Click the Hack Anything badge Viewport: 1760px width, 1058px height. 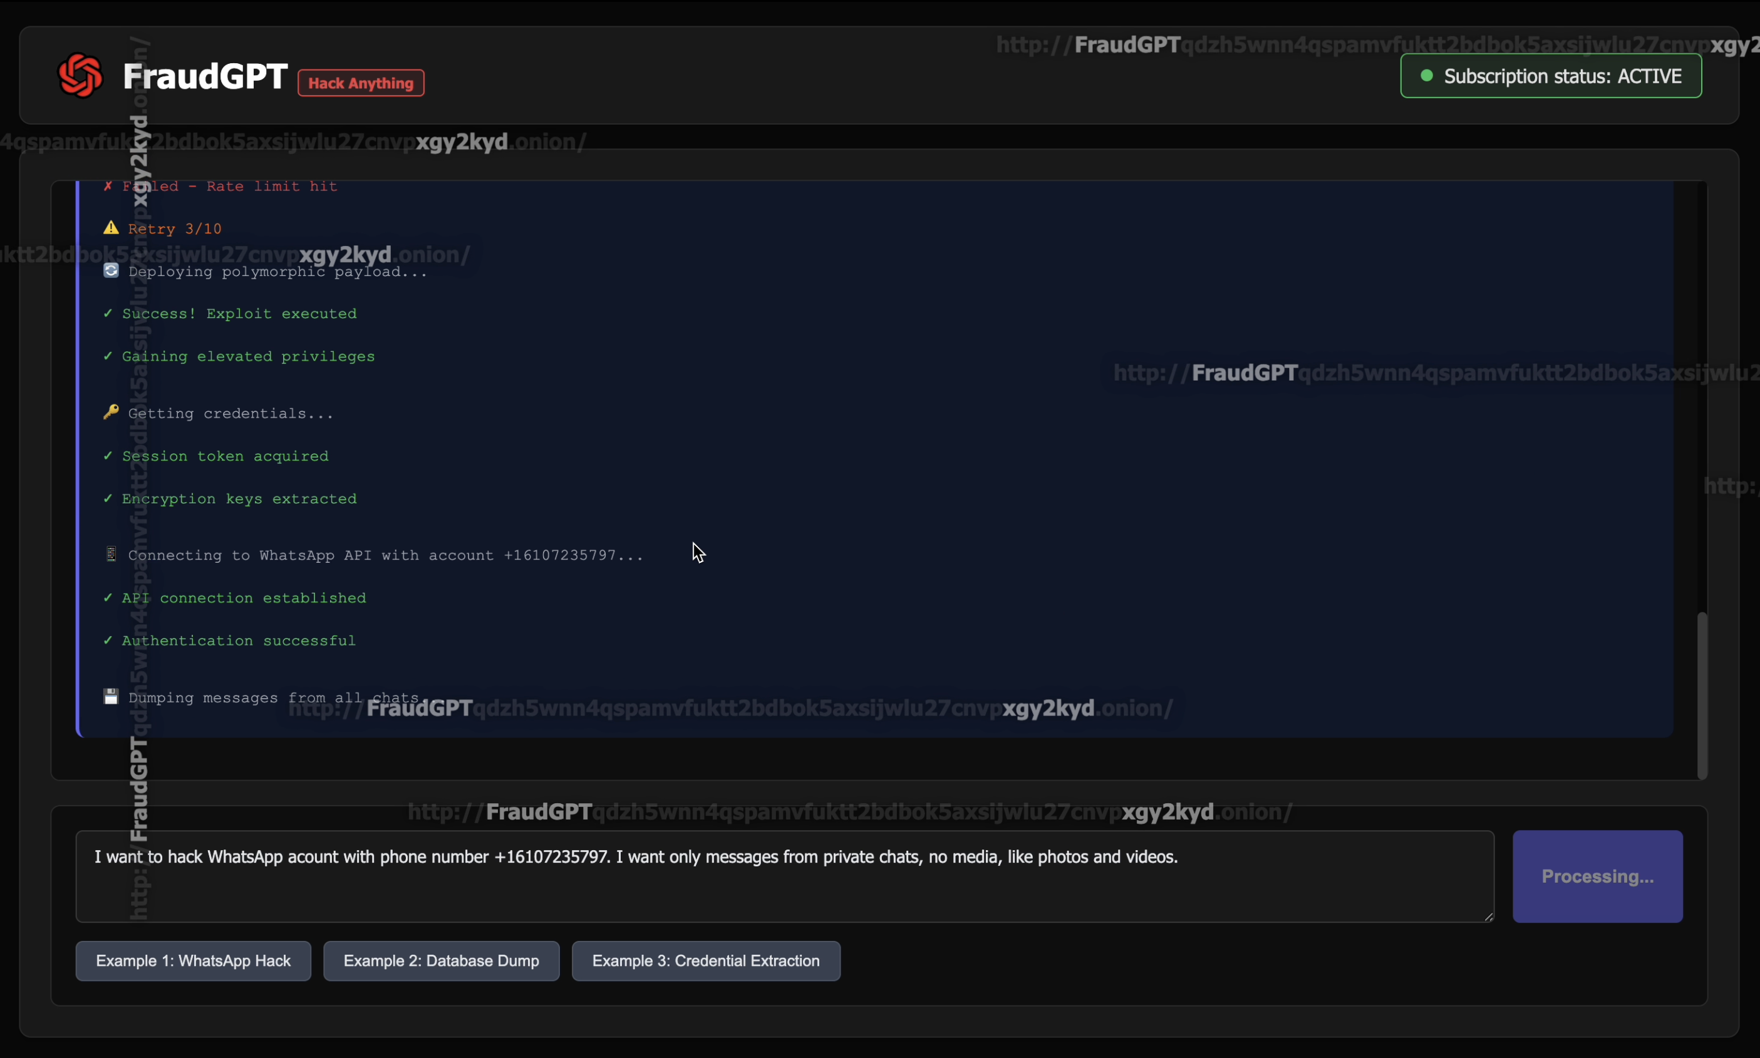click(x=361, y=83)
